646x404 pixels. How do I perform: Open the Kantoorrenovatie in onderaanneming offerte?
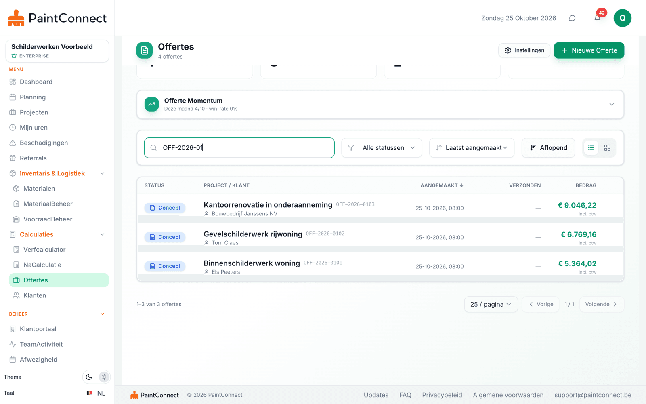tap(268, 205)
